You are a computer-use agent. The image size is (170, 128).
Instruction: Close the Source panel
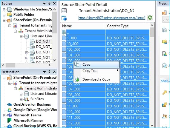pyautogui.click(x=54, y=4)
